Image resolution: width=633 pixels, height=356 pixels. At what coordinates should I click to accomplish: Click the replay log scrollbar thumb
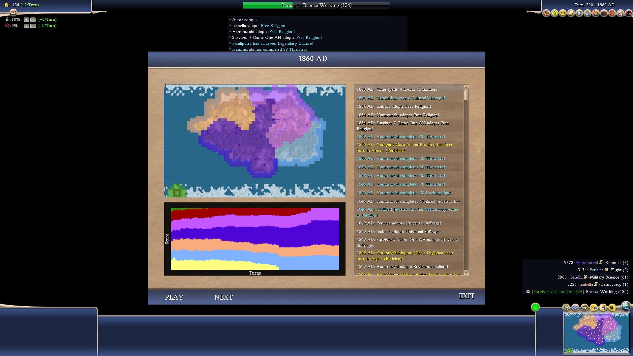point(466,95)
